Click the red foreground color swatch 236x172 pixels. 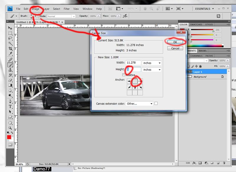[x=9, y=137]
